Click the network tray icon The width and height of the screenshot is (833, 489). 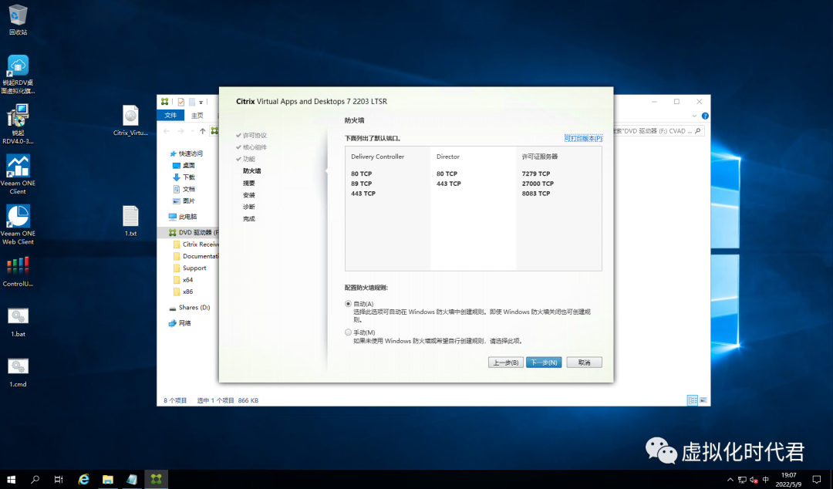click(x=742, y=480)
